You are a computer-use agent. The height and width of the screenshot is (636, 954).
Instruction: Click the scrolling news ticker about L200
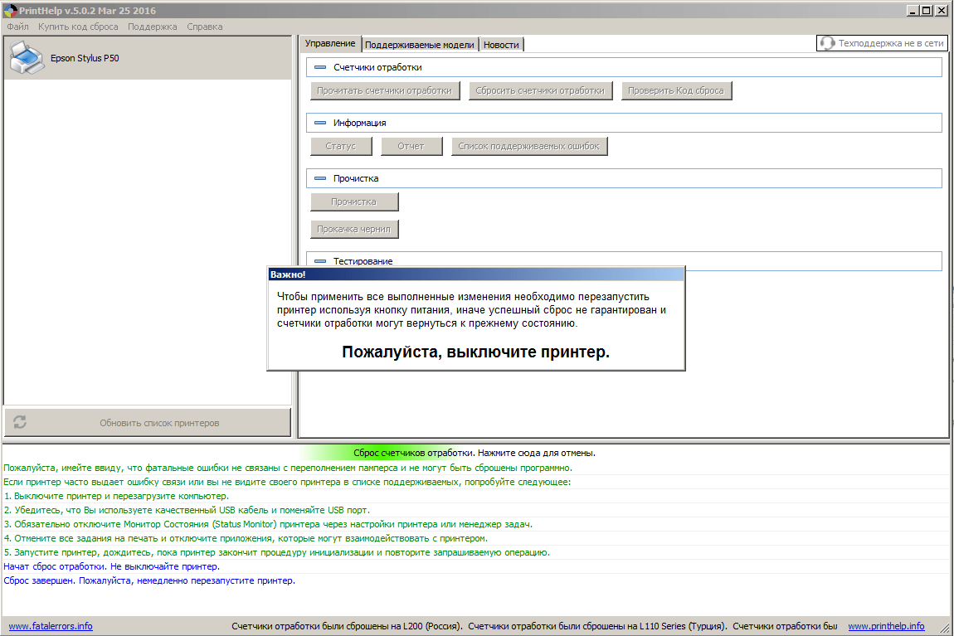tap(534, 626)
